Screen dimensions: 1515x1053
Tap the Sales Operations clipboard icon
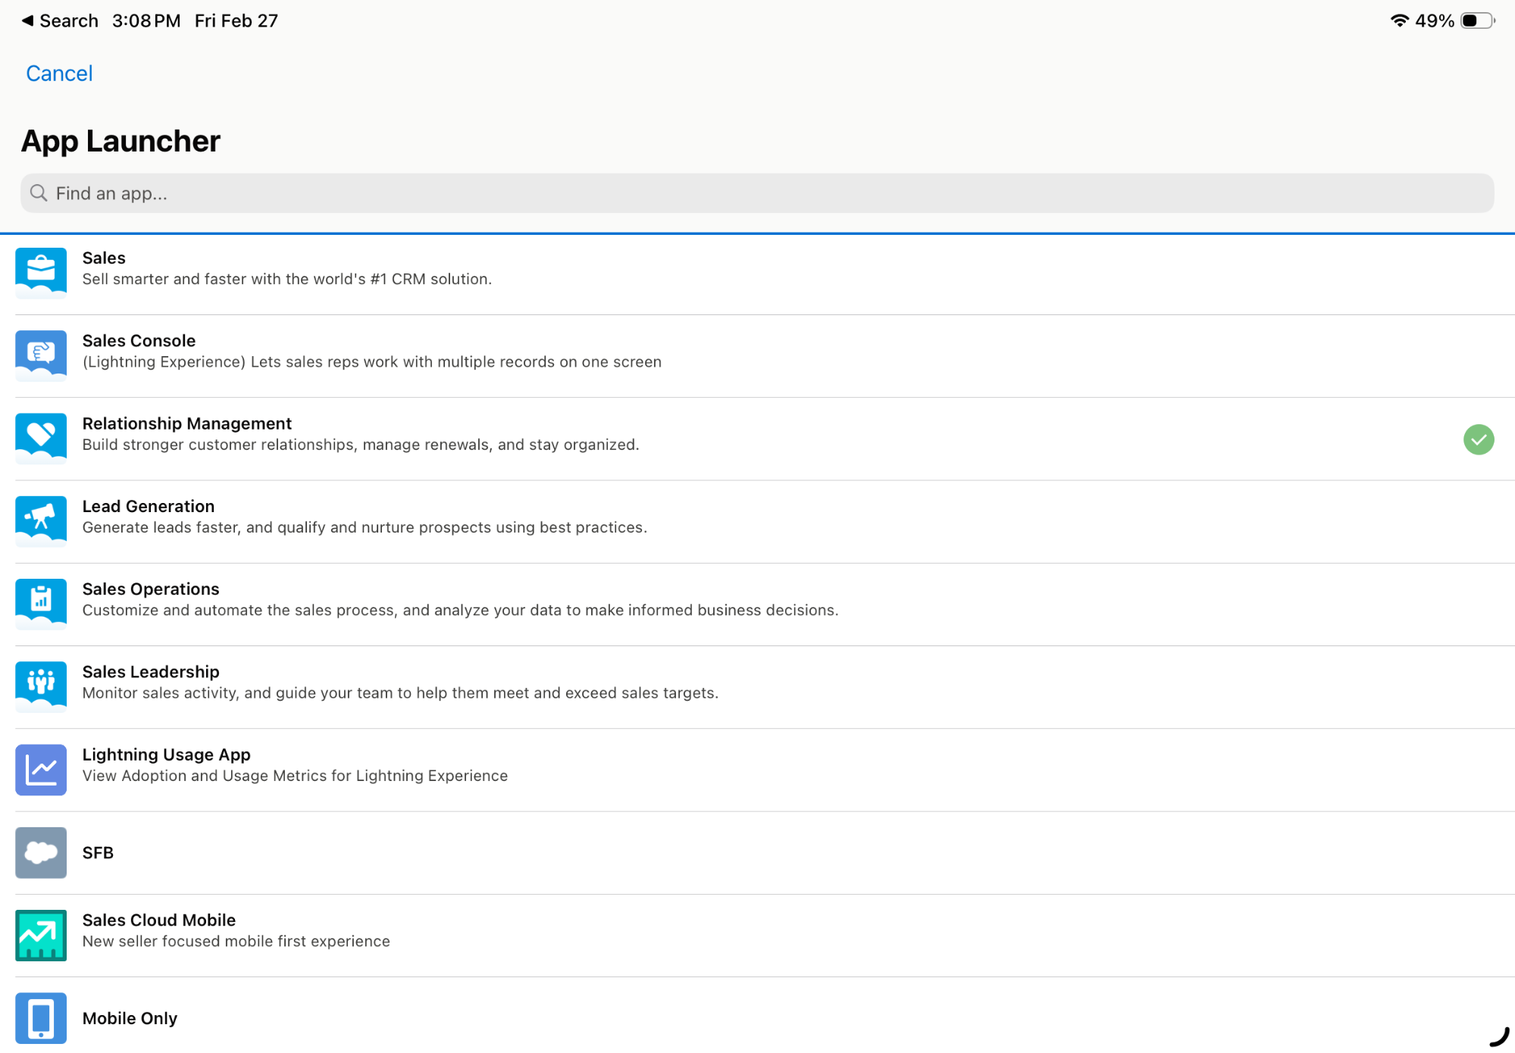41,603
